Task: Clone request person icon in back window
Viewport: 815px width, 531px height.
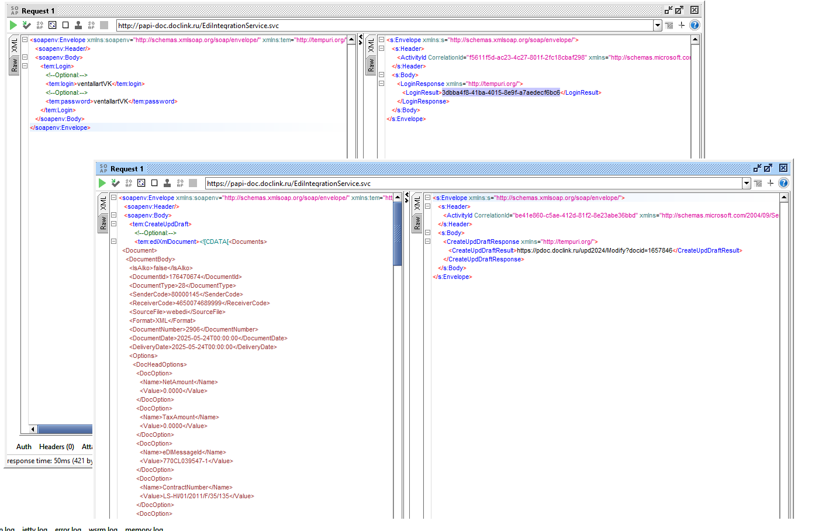Action: coord(78,25)
